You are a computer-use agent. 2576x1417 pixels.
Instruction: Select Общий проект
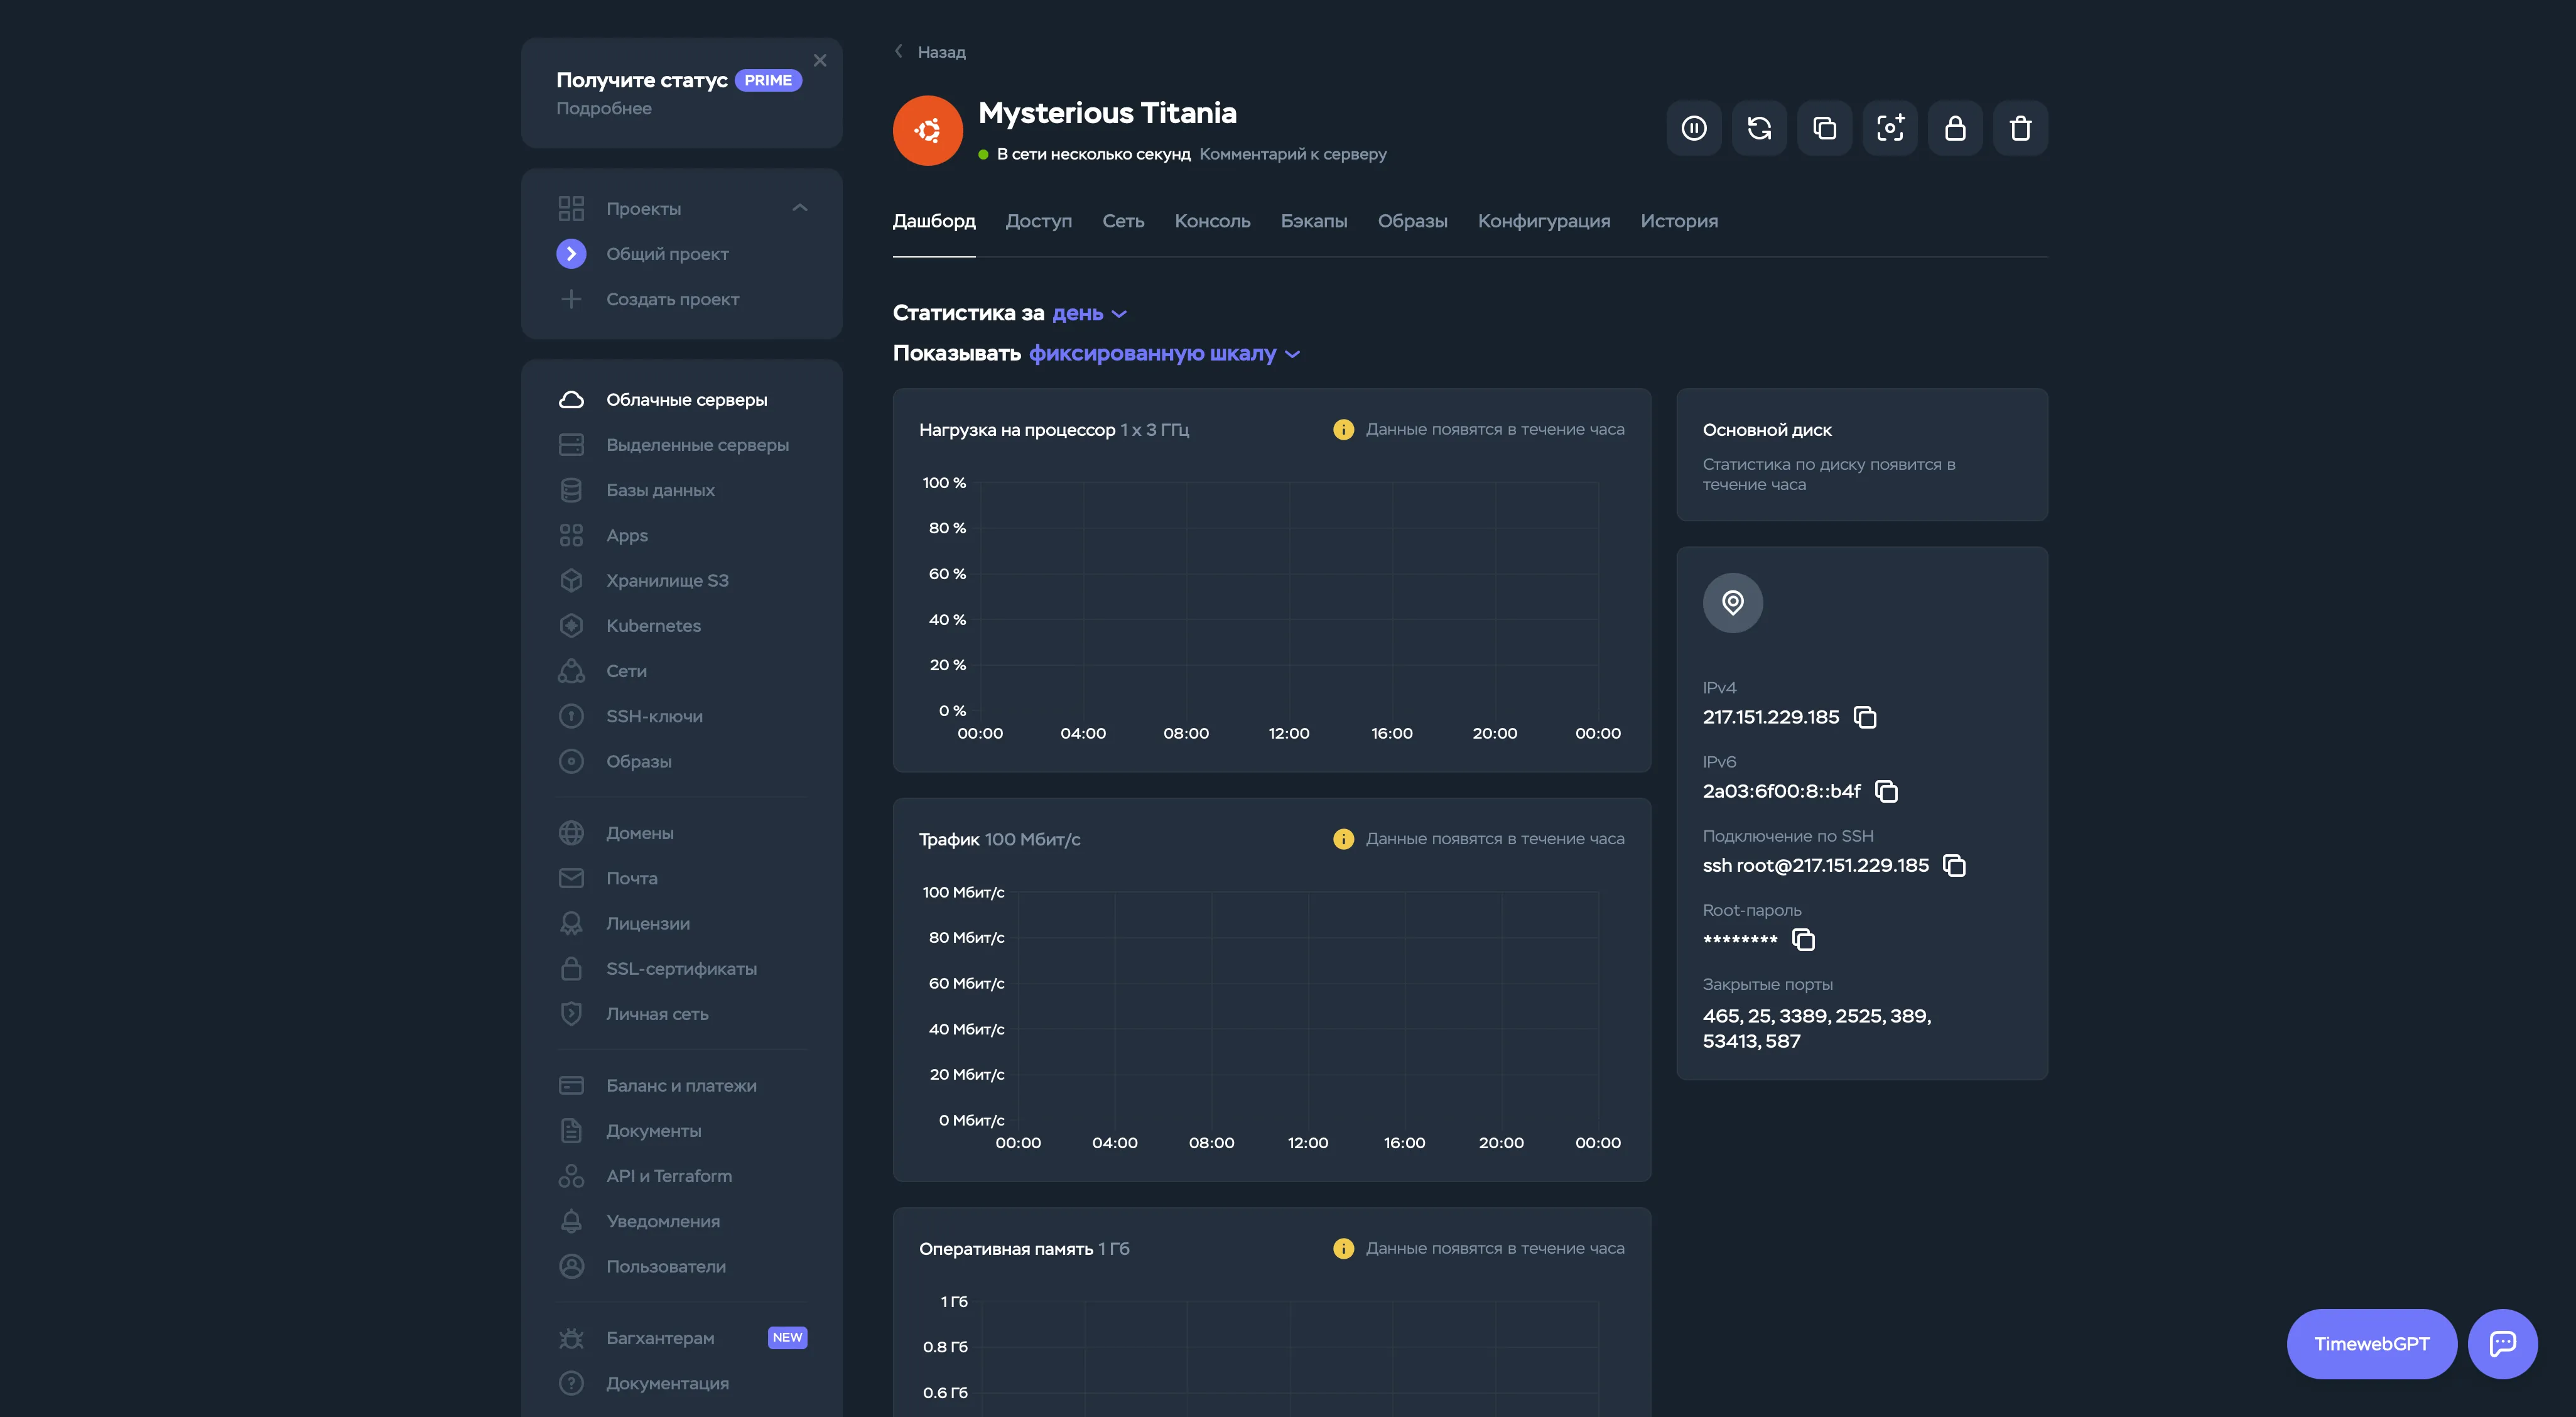tap(682, 254)
